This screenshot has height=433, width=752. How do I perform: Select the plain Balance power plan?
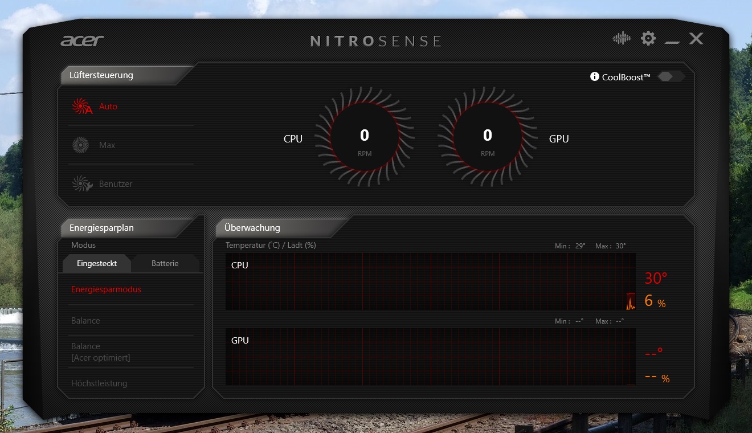pos(85,321)
